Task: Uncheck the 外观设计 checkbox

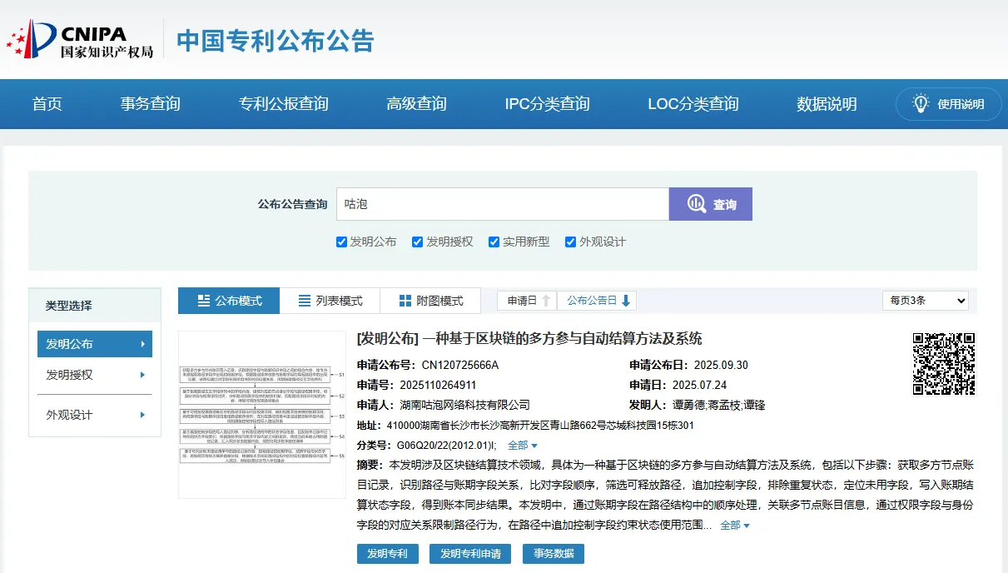Action: coord(569,242)
